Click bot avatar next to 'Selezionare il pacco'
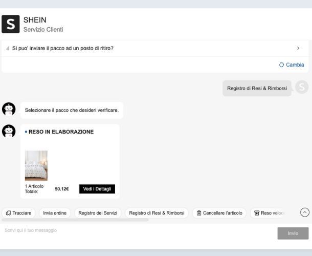This screenshot has height=256, width=312. (9, 109)
